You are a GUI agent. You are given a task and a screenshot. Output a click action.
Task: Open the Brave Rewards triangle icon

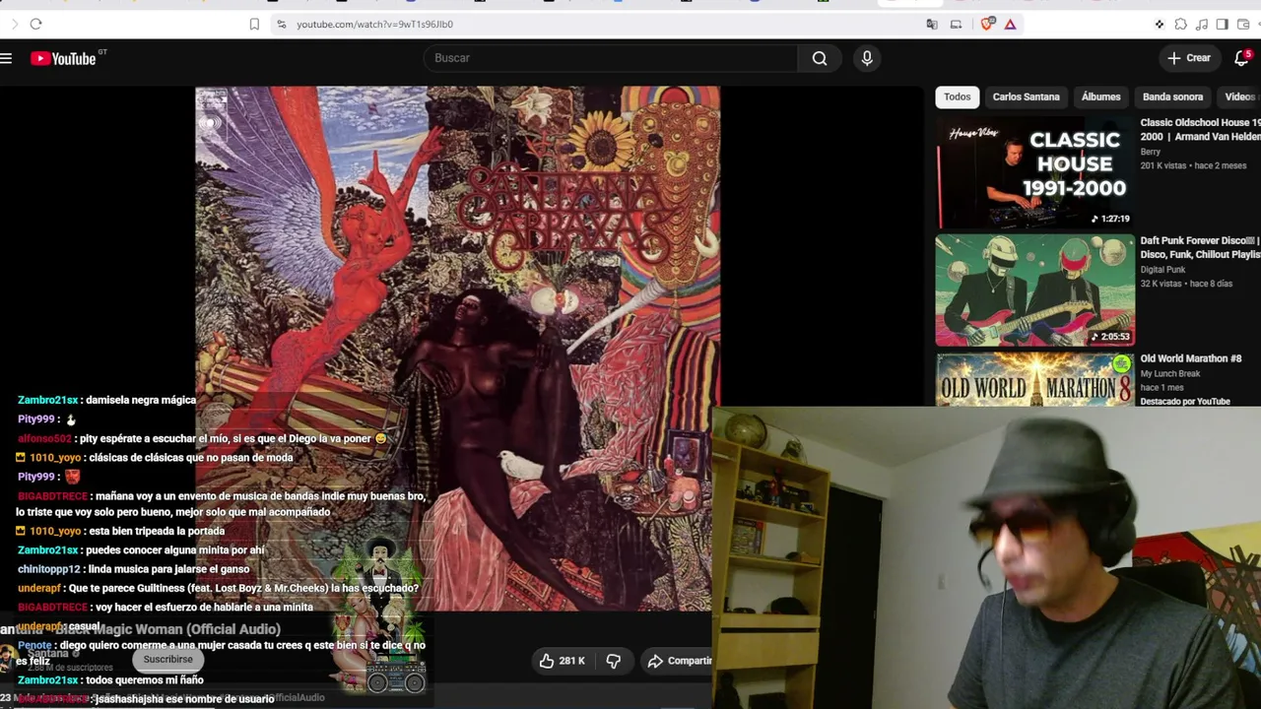pos(1010,24)
